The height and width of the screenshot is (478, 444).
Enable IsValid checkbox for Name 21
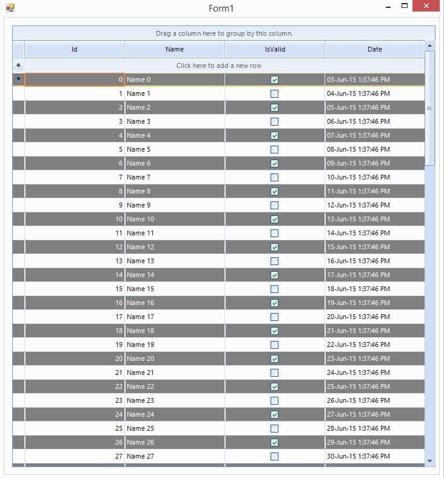275,372
